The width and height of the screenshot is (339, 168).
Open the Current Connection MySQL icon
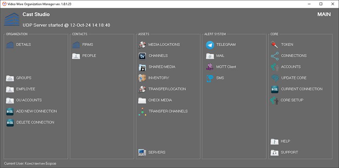[275, 89]
